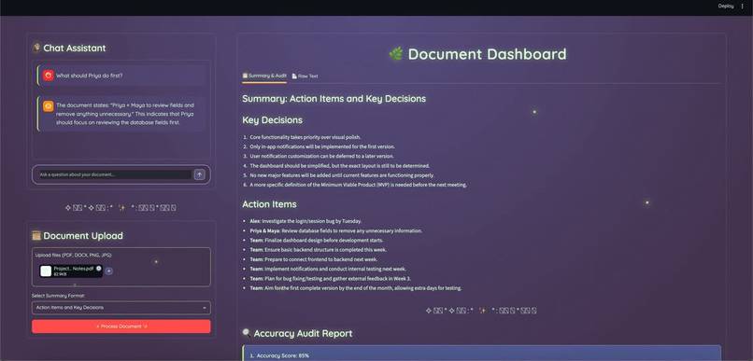Click the 'Implement notifications' action item
This screenshot has height=361, width=753.
tap(328, 269)
